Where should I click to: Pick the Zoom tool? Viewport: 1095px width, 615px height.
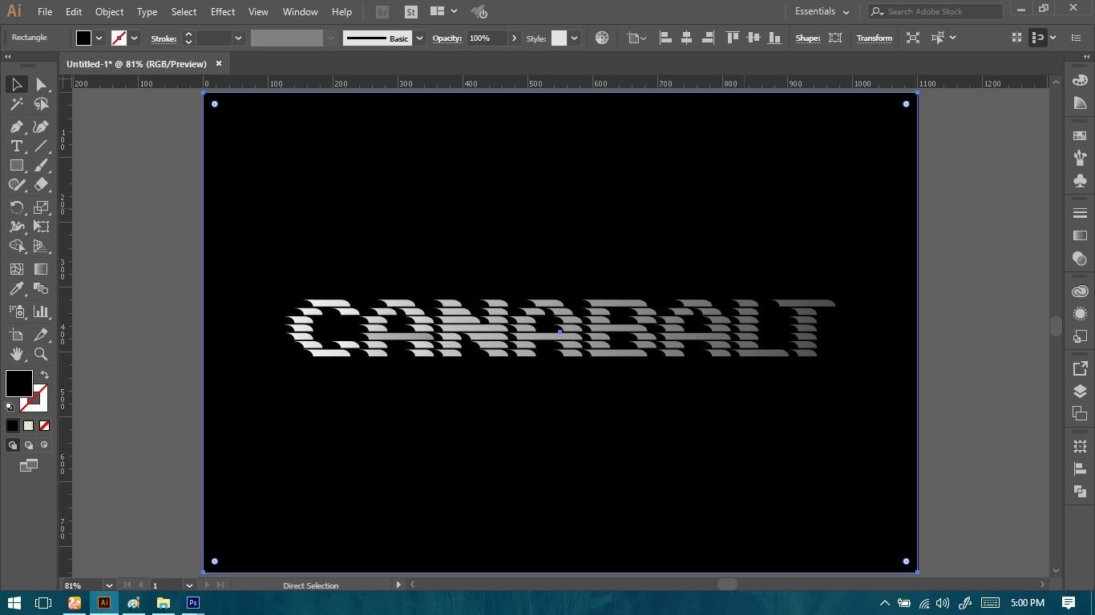click(x=41, y=354)
